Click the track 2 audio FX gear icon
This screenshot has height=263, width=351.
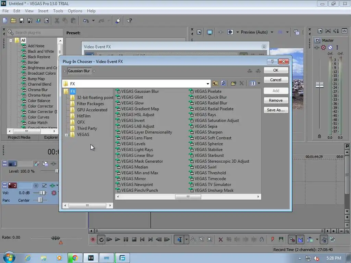pos(54,193)
